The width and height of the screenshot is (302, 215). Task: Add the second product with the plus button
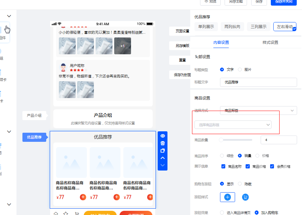pyautogui.click(x=117, y=197)
